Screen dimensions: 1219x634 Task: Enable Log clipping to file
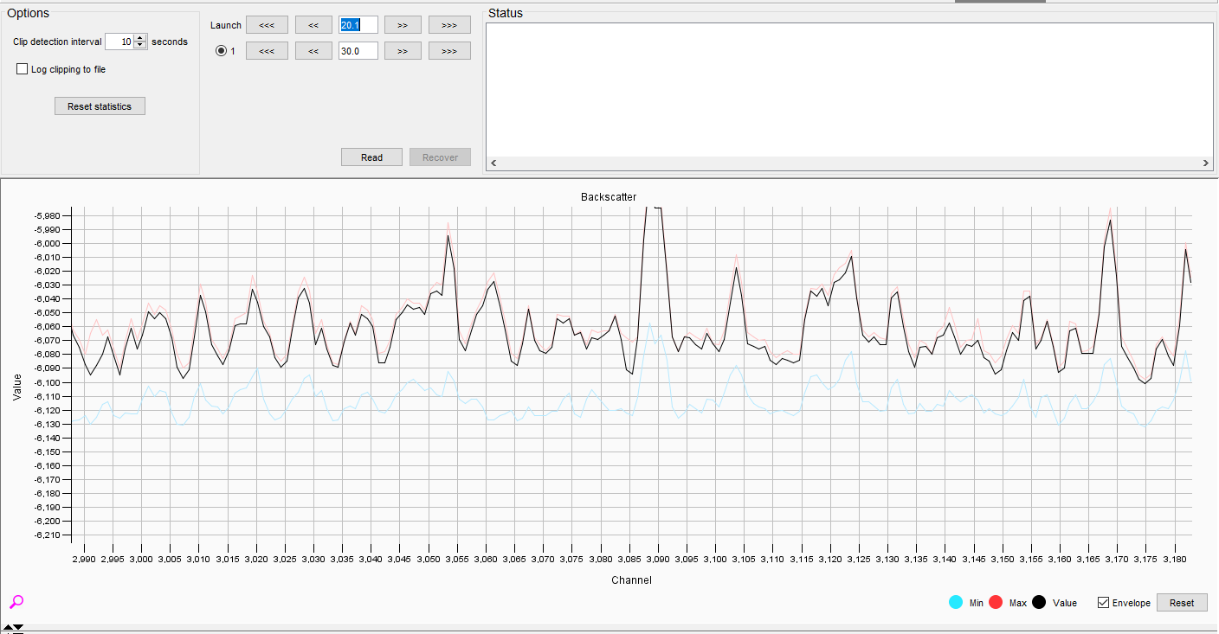[23, 69]
